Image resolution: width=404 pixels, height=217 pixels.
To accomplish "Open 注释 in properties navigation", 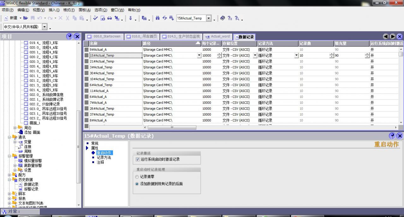I will coord(100,162).
